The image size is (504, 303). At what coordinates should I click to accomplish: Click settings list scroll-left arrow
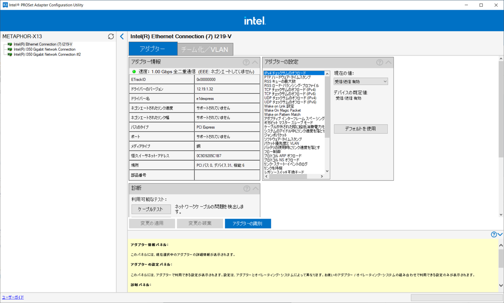[x=266, y=177]
